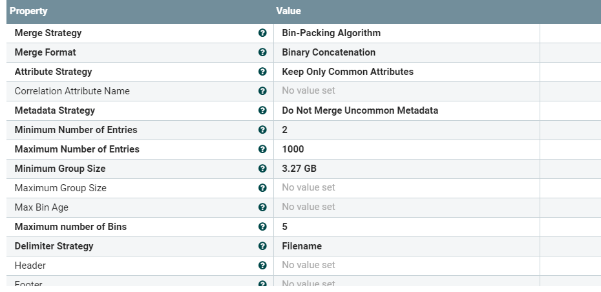Open Attribute Strategy help tooltip icon
The width and height of the screenshot is (601, 292).
click(262, 72)
